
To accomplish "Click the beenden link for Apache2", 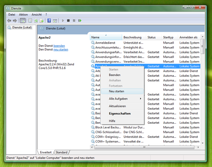I will [59, 46].
